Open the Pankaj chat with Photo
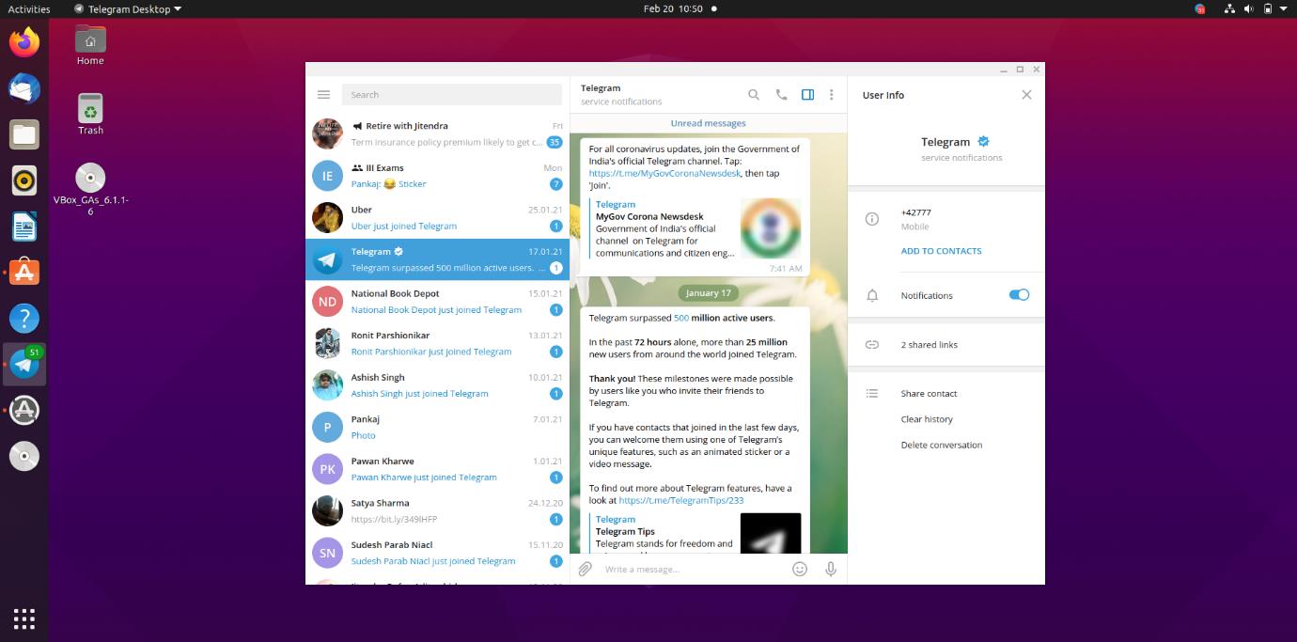1297x642 pixels. pyautogui.click(x=437, y=427)
